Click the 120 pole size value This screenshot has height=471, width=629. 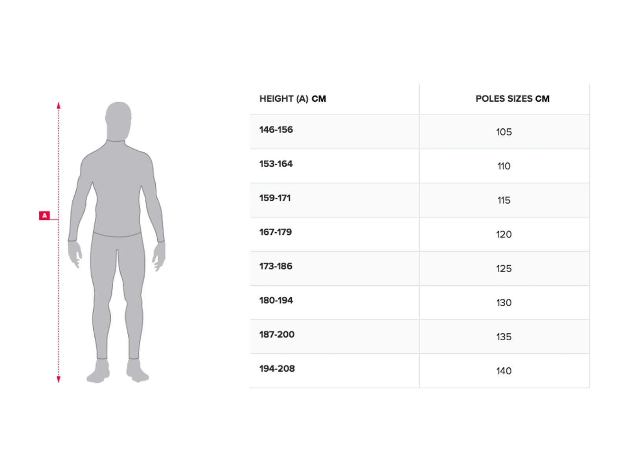pos(504,235)
